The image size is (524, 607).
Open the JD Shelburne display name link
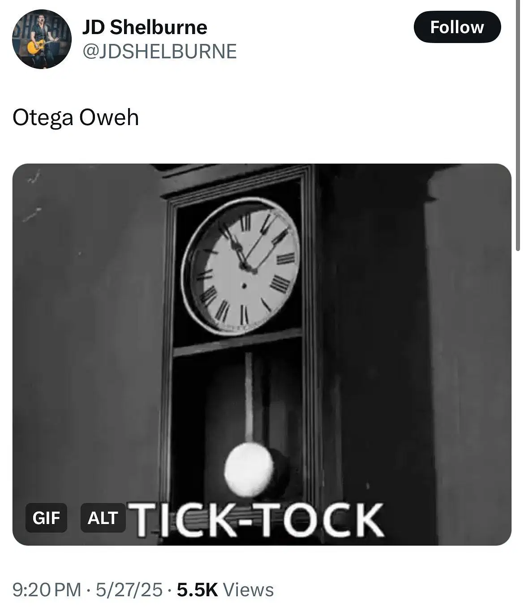(145, 27)
